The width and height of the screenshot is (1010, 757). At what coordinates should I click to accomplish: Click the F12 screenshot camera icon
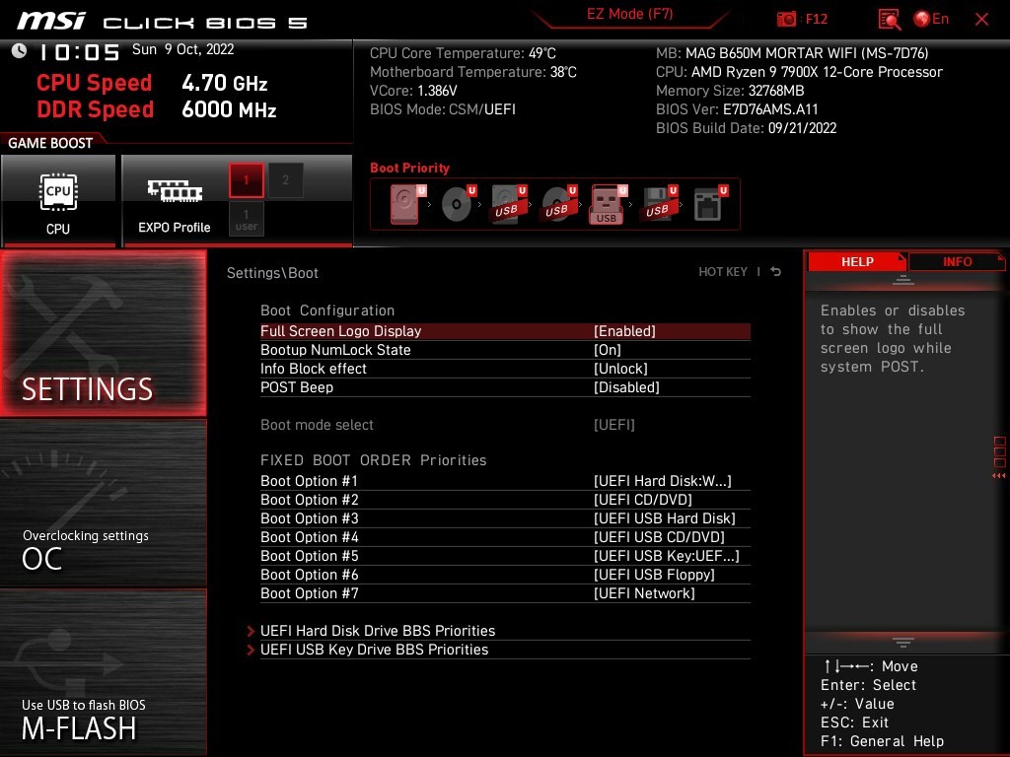tap(787, 19)
